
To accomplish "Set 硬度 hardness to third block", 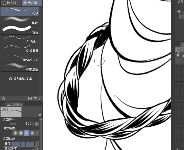I will coord(23,144).
